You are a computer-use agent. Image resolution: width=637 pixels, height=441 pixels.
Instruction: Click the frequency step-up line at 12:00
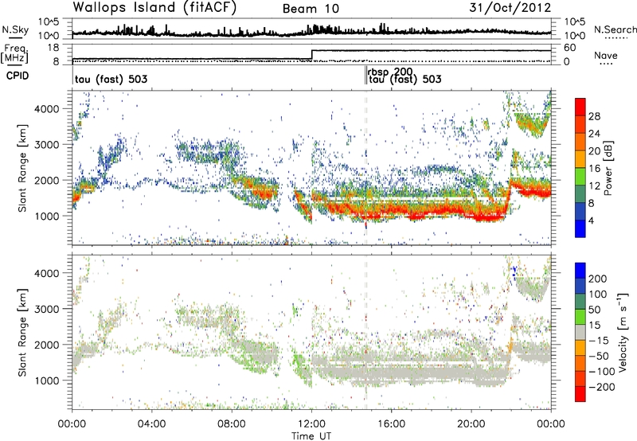(x=311, y=55)
